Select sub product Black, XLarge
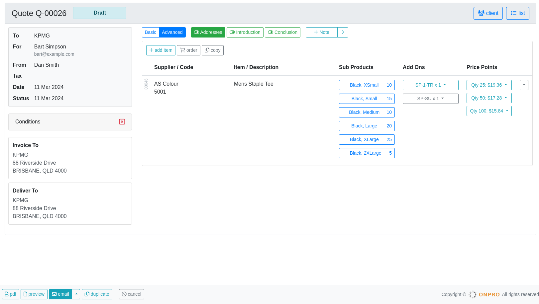This screenshot has width=539, height=304. pyautogui.click(x=367, y=139)
